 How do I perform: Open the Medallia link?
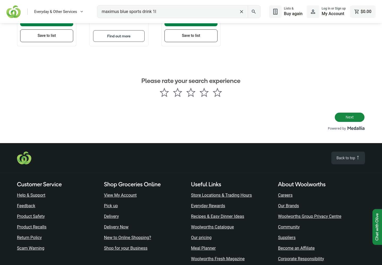(x=356, y=128)
